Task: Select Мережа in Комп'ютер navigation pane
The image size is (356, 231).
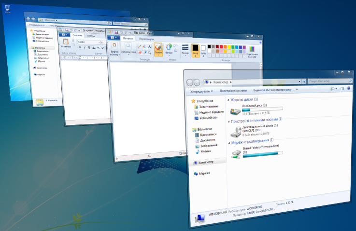Action: 201,174
